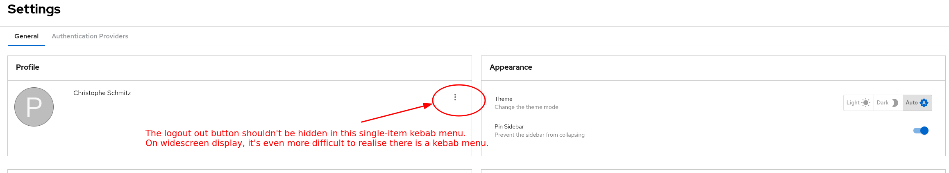Click the red logout button annotation text

click(305, 133)
